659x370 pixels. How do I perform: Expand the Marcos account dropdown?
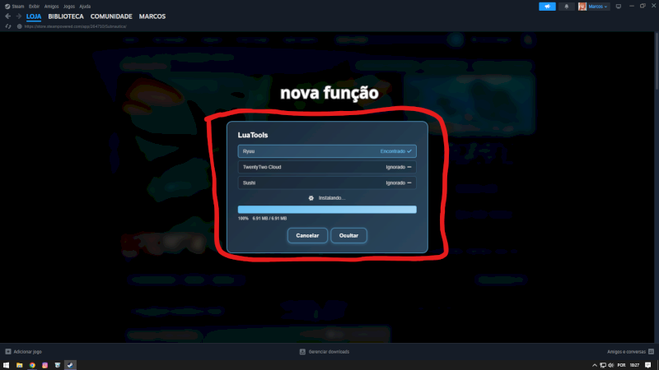pyautogui.click(x=598, y=7)
